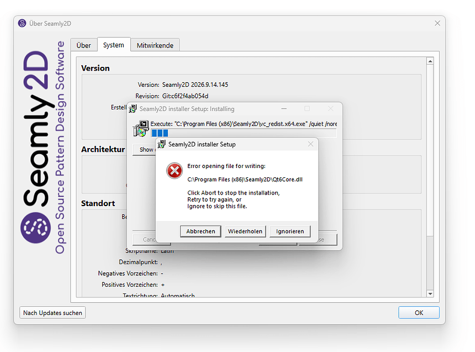Click the scroll-down arrow of the System panel
This screenshot has height=352, width=475.
pyautogui.click(x=430, y=293)
